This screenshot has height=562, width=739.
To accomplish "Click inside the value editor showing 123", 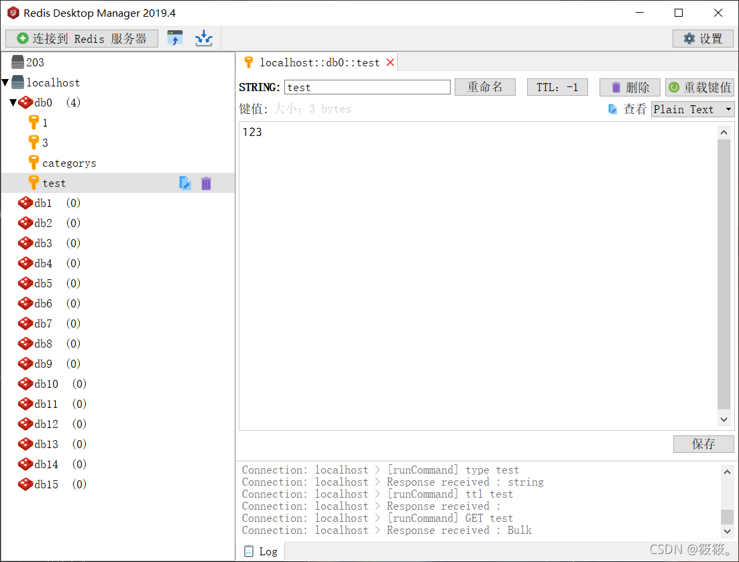I will tap(478, 276).
